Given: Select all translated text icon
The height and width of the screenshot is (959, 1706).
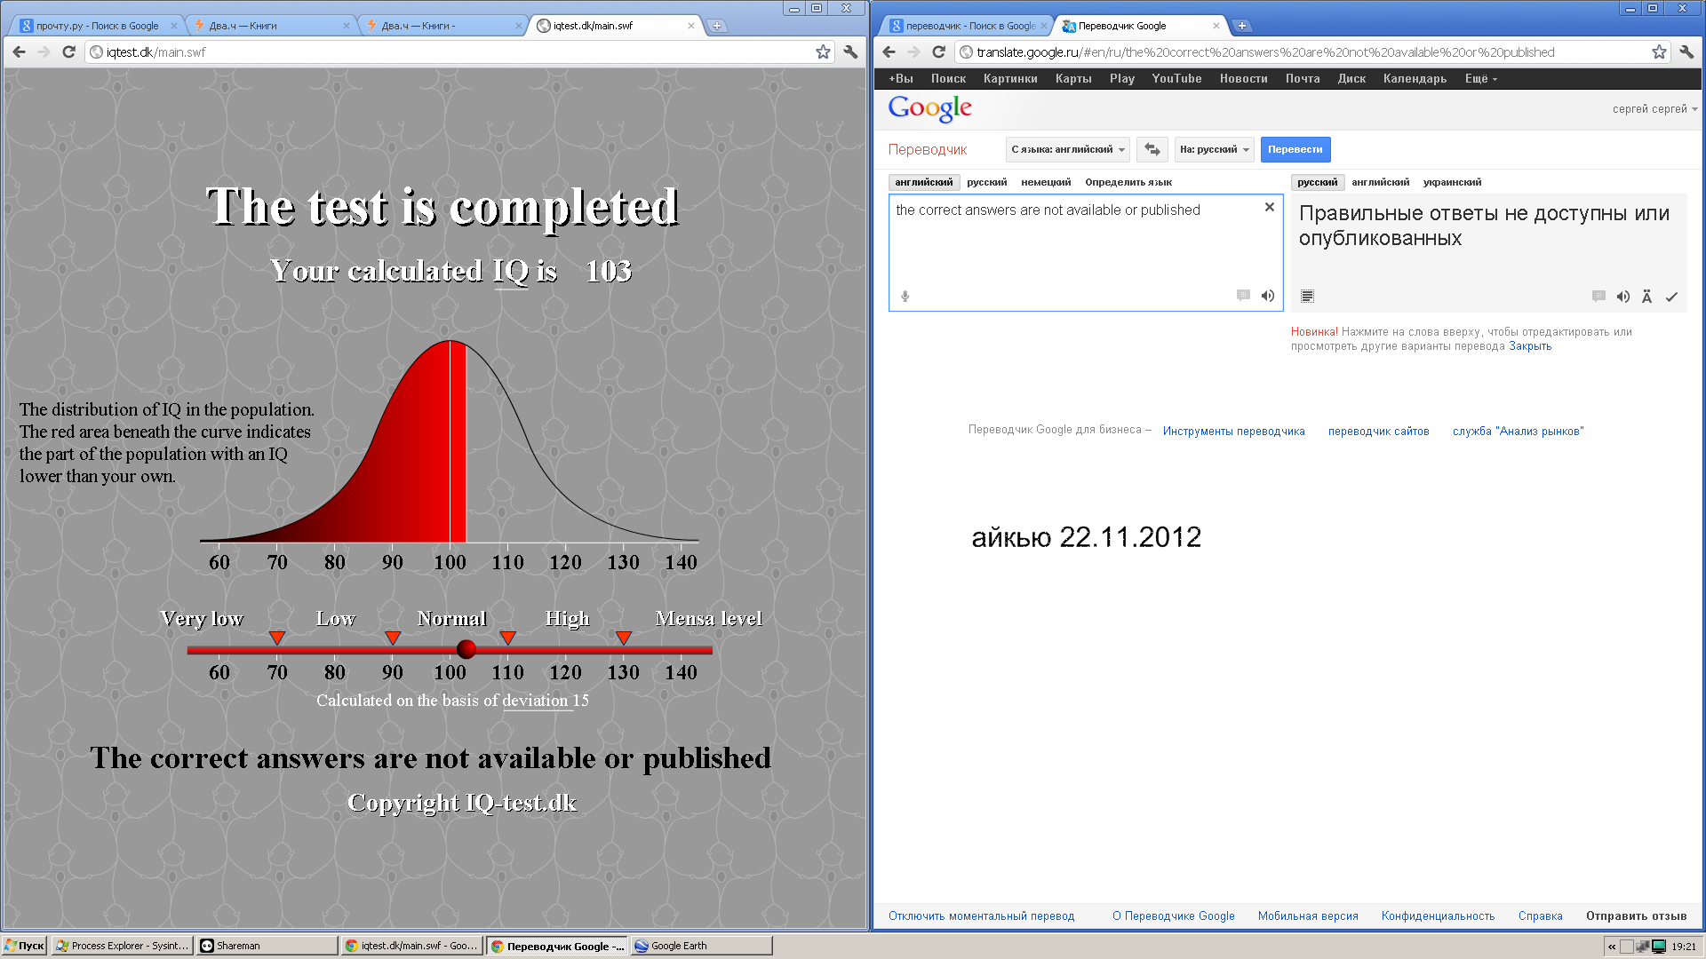Looking at the screenshot, I should click(x=1307, y=297).
